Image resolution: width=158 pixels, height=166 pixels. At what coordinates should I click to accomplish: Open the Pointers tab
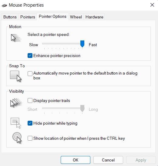click(28, 17)
